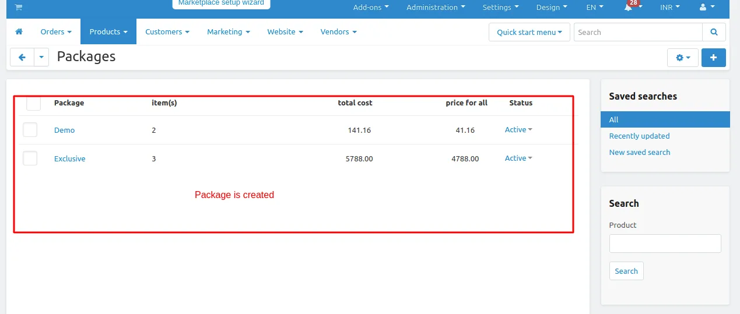Focus the Product search input field

pyautogui.click(x=665, y=244)
